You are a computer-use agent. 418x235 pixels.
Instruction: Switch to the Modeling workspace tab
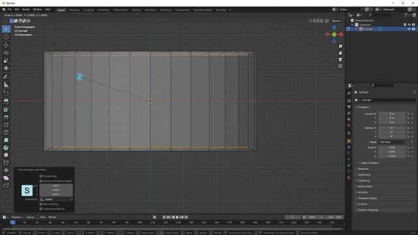click(x=74, y=10)
